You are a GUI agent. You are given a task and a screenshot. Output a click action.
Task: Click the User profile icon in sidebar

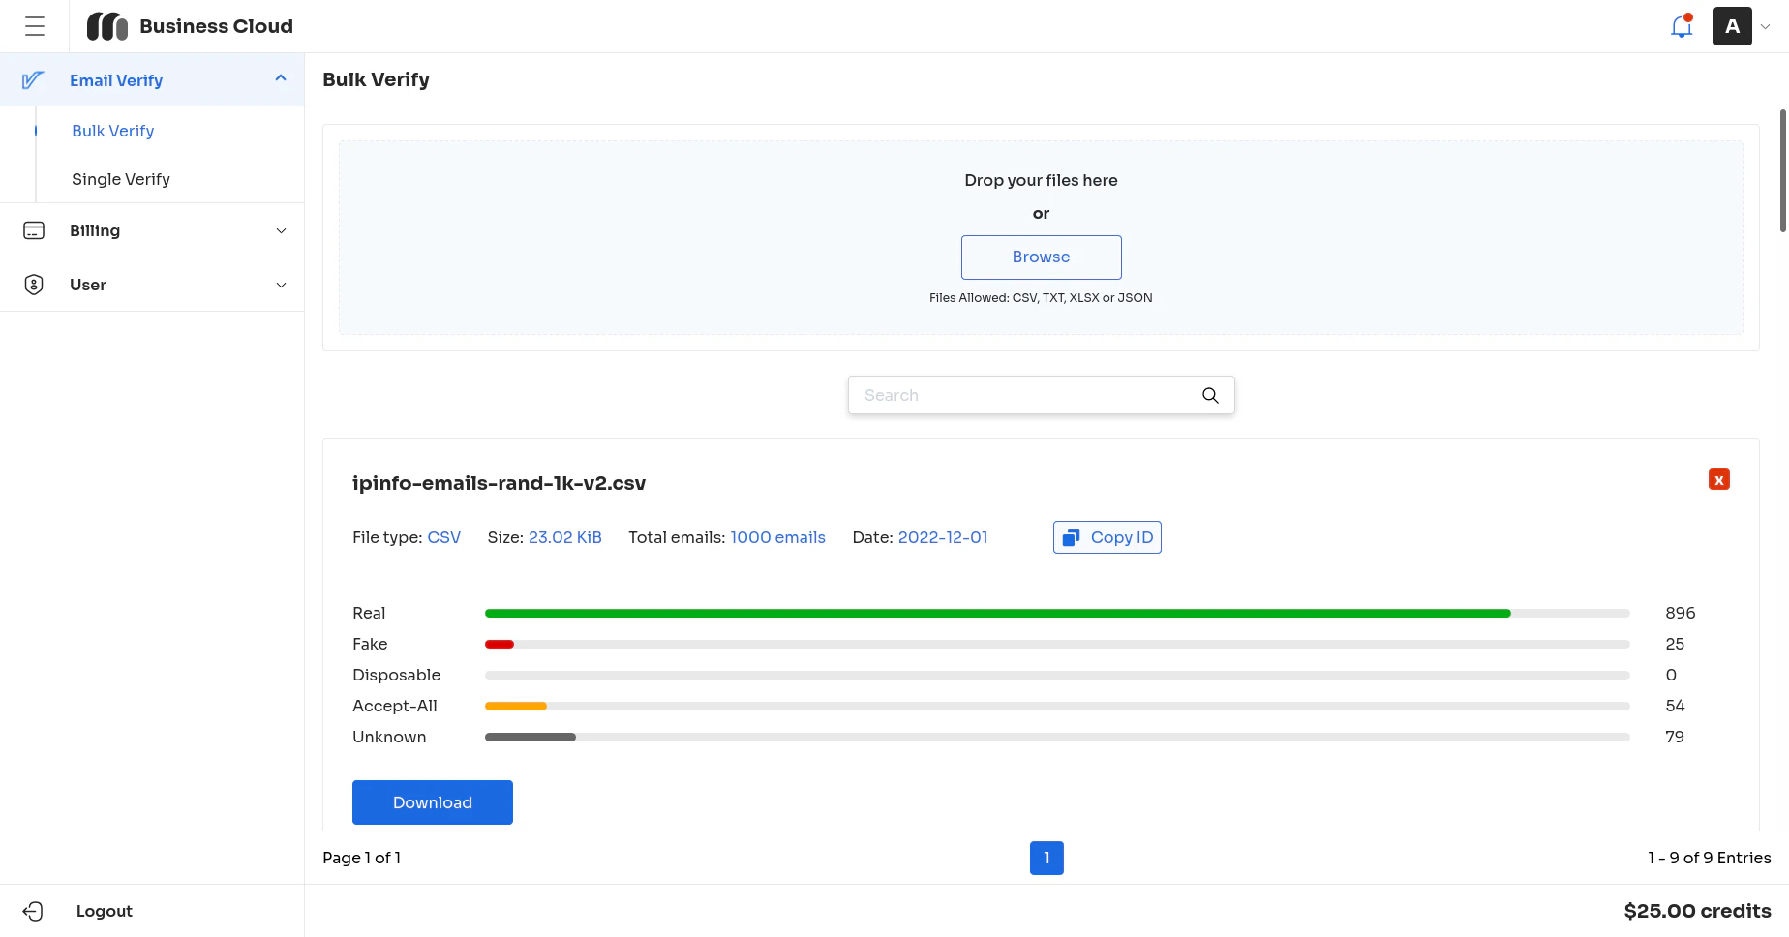[34, 285]
